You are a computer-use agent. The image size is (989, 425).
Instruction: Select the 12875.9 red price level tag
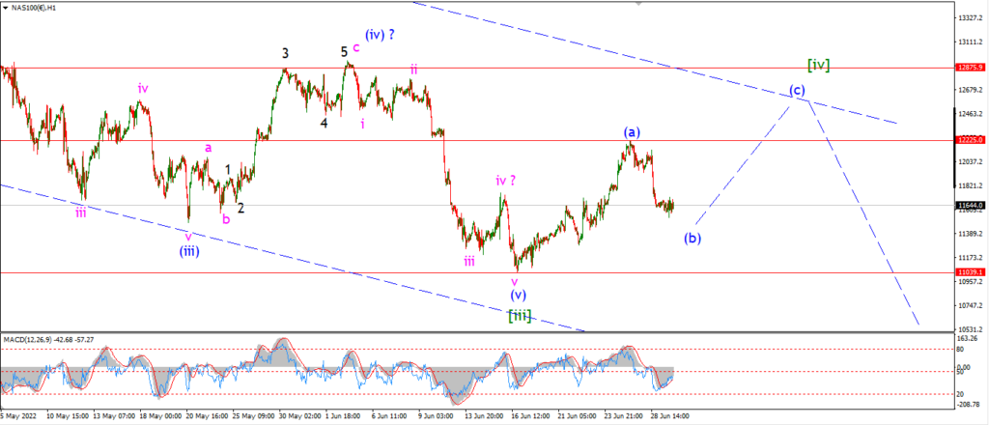pyautogui.click(x=970, y=68)
